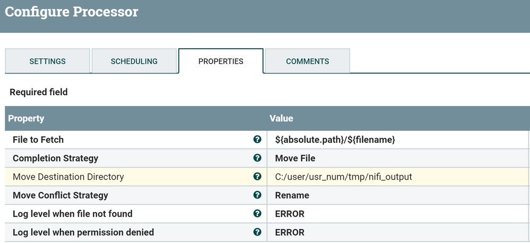Select the Properties tab
This screenshot has width=530, height=243.
click(221, 61)
